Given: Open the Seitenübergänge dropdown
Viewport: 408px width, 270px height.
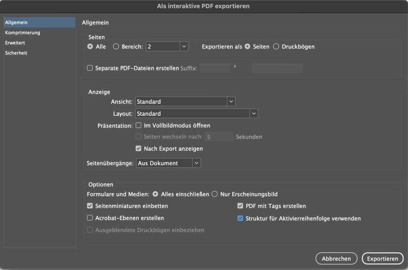Looking at the screenshot, I should pyautogui.click(x=169, y=163).
